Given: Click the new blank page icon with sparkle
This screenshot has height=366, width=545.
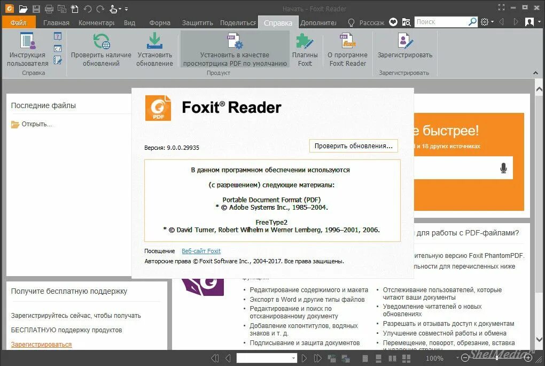Looking at the screenshot, I should click(x=74, y=9).
